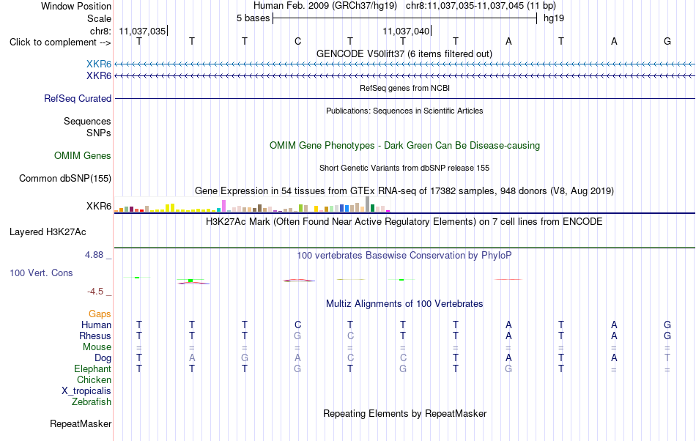Click the RepeatMasker track label
Image resolution: width=696 pixels, height=441 pixels.
[81, 423]
